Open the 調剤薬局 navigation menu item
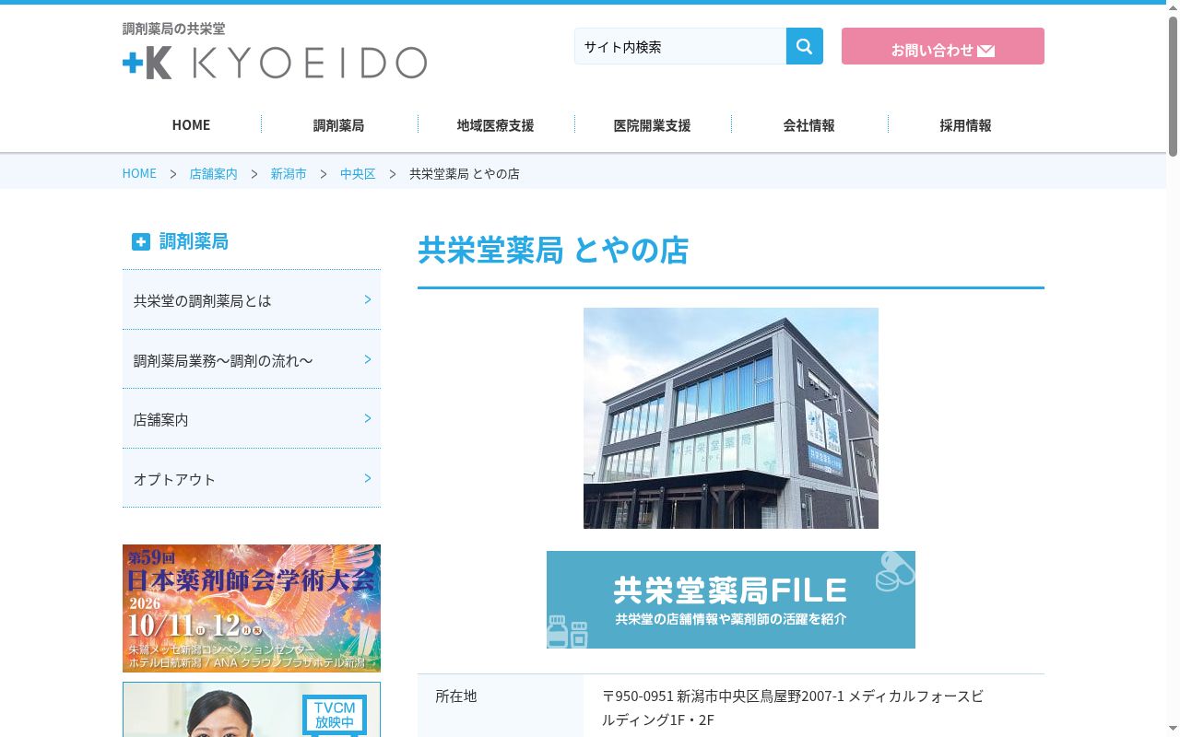This screenshot has width=1180, height=737. click(x=338, y=125)
